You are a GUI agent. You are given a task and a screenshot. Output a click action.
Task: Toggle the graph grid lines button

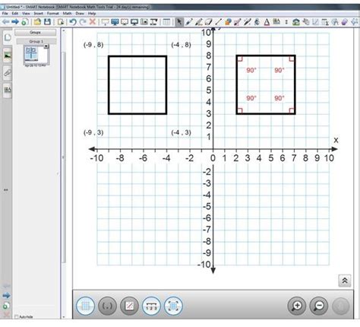click(x=86, y=306)
